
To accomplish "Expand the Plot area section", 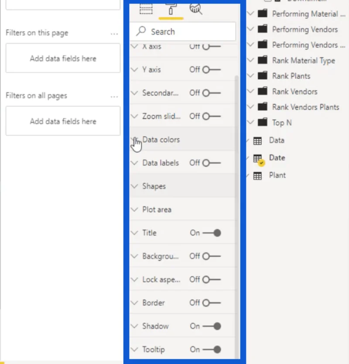I will pos(182,209).
